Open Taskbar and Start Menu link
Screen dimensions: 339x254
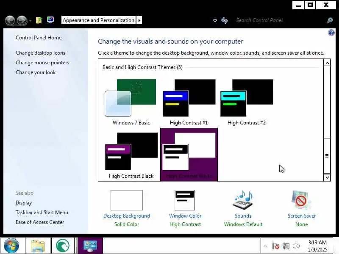(x=42, y=213)
